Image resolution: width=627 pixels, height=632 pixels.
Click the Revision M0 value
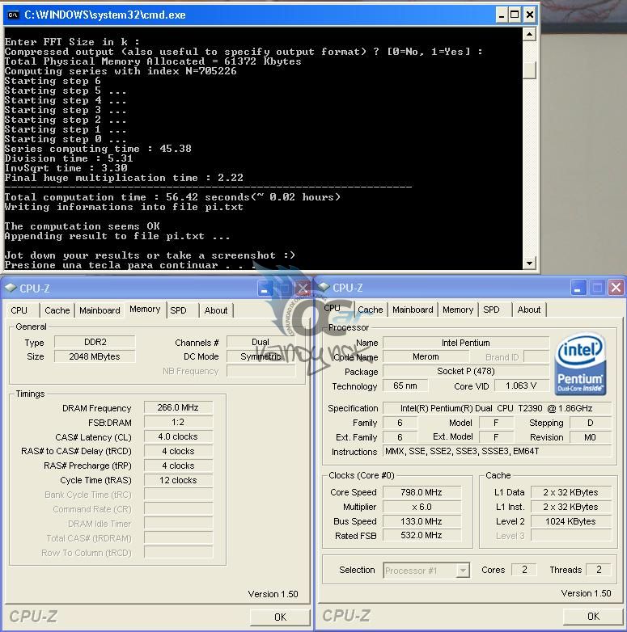591,437
